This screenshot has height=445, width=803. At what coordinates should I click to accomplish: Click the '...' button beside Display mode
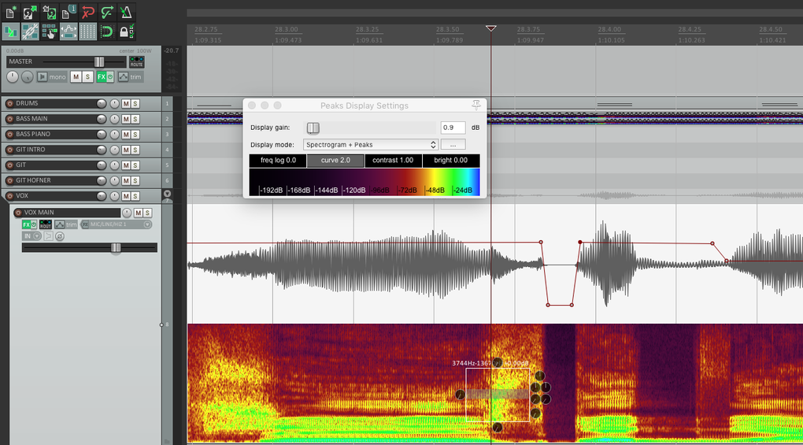[453, 145]
